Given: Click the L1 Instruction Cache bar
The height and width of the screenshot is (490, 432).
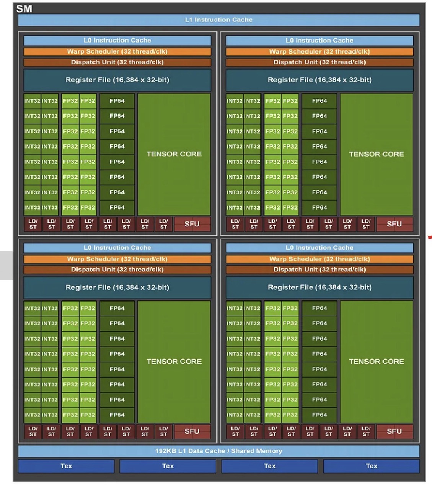Looking at the screenshot, I should [x=218, y=20].
